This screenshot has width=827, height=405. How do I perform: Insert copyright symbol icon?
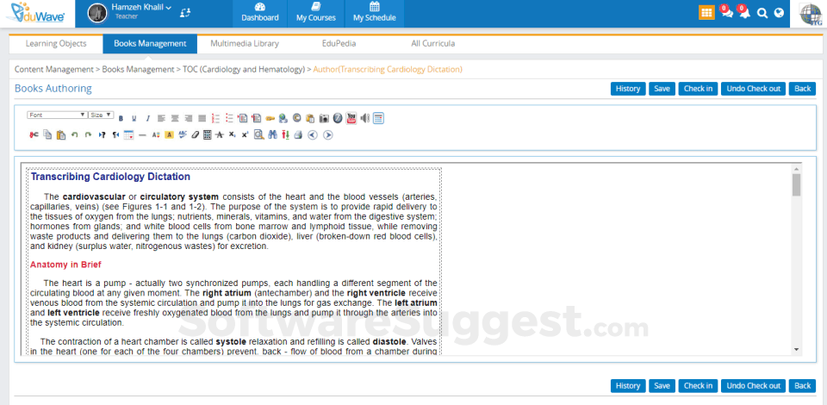pyautogui.click(x=296, y=118)
